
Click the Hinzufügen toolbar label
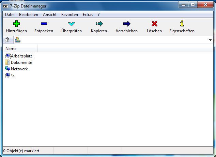(x=16, y=31)
